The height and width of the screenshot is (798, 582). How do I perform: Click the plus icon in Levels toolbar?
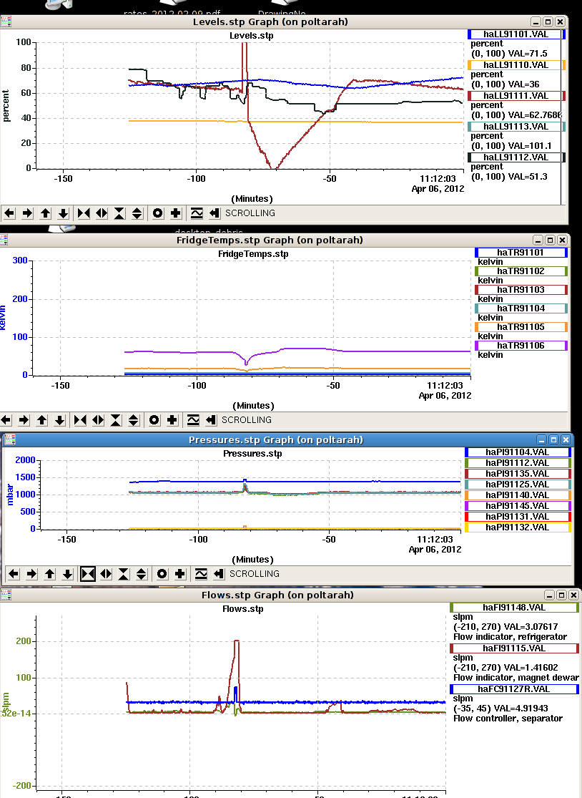click(176, 213)
